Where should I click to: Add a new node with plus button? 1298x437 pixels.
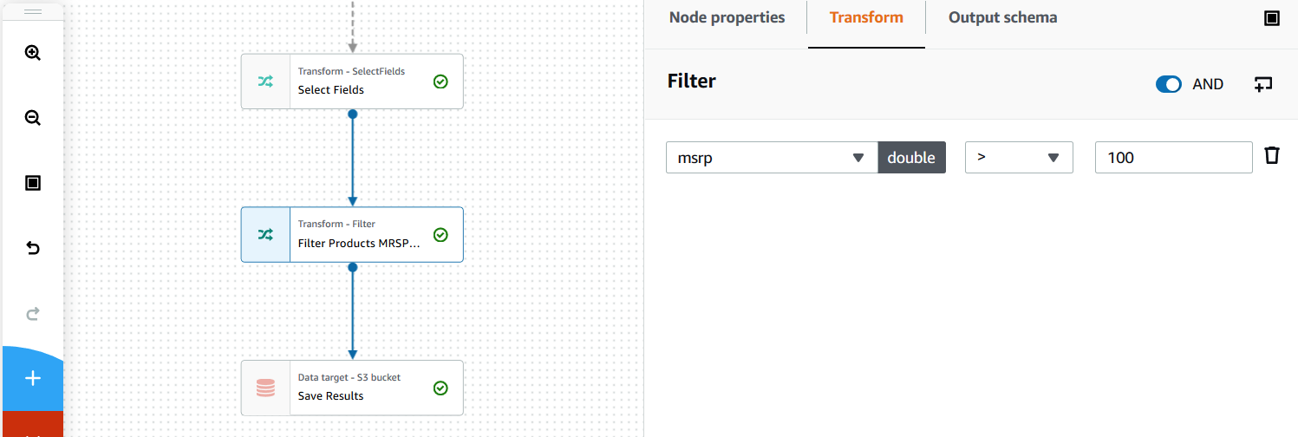33,379
